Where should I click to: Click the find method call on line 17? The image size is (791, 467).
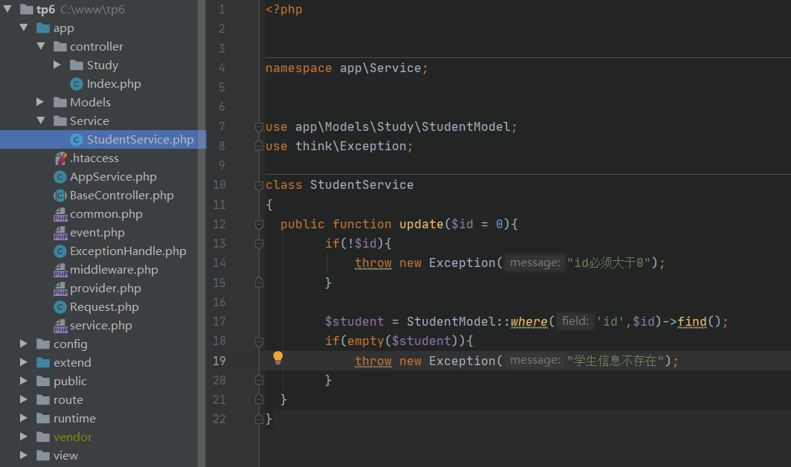tap(692, 321)
